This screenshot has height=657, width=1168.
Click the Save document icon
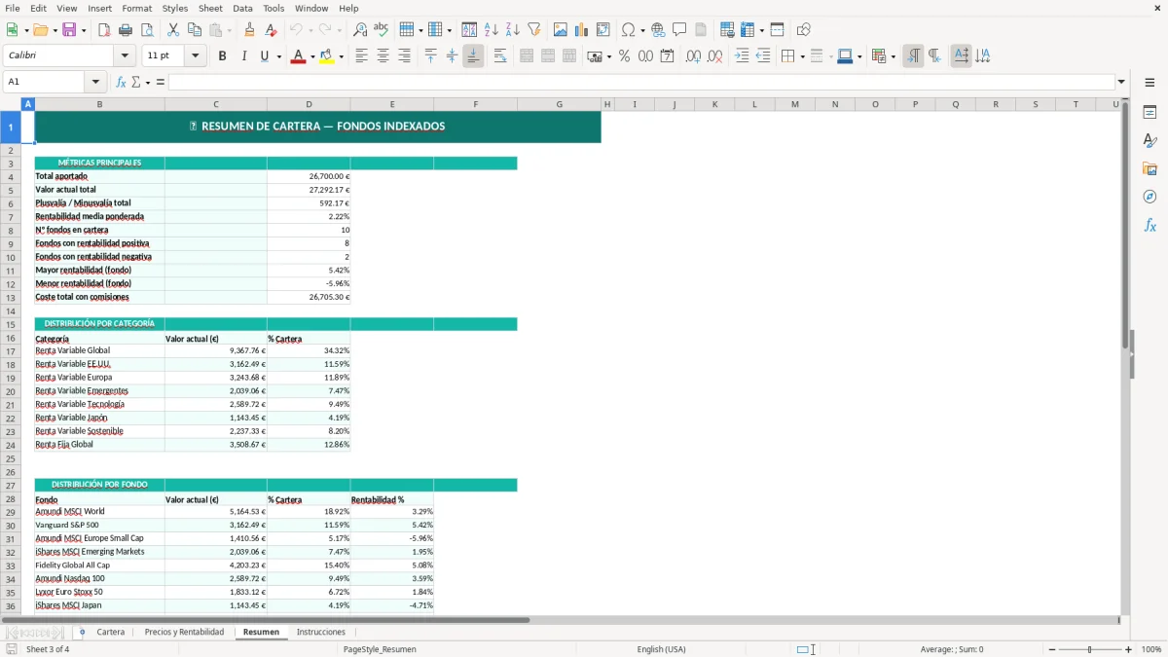tap(69, 30)
